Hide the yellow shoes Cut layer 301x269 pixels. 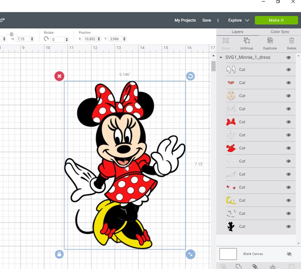pyautogui.click(x=288, y=200)
